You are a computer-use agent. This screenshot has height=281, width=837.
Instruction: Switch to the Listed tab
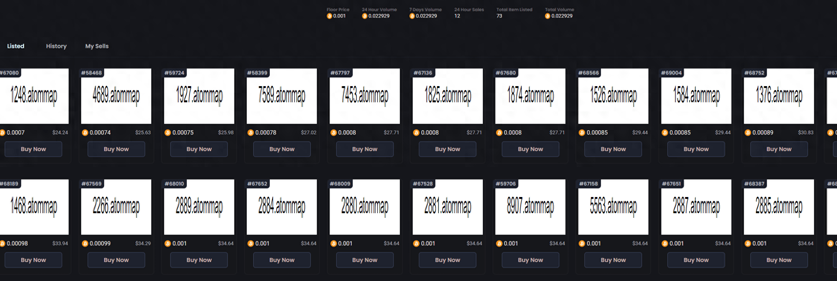pyautogui.click(x=16, y=46)
